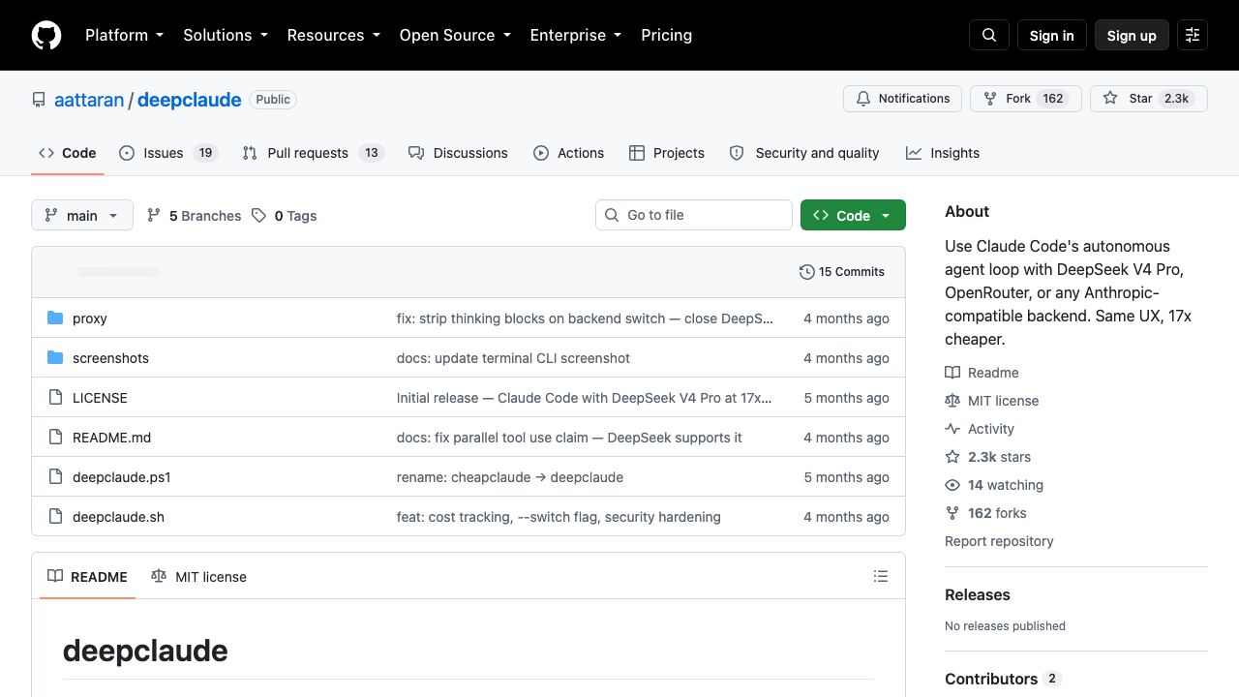Click the deepclaude.sh file icon

point(55,517)
